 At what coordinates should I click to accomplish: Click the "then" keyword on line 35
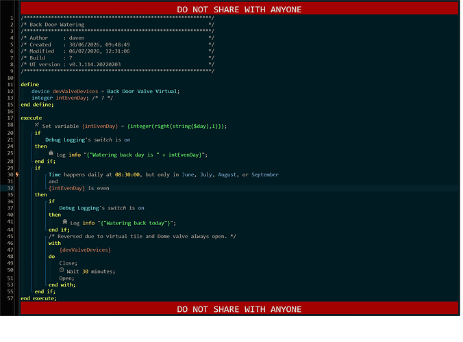pos(40,194)
